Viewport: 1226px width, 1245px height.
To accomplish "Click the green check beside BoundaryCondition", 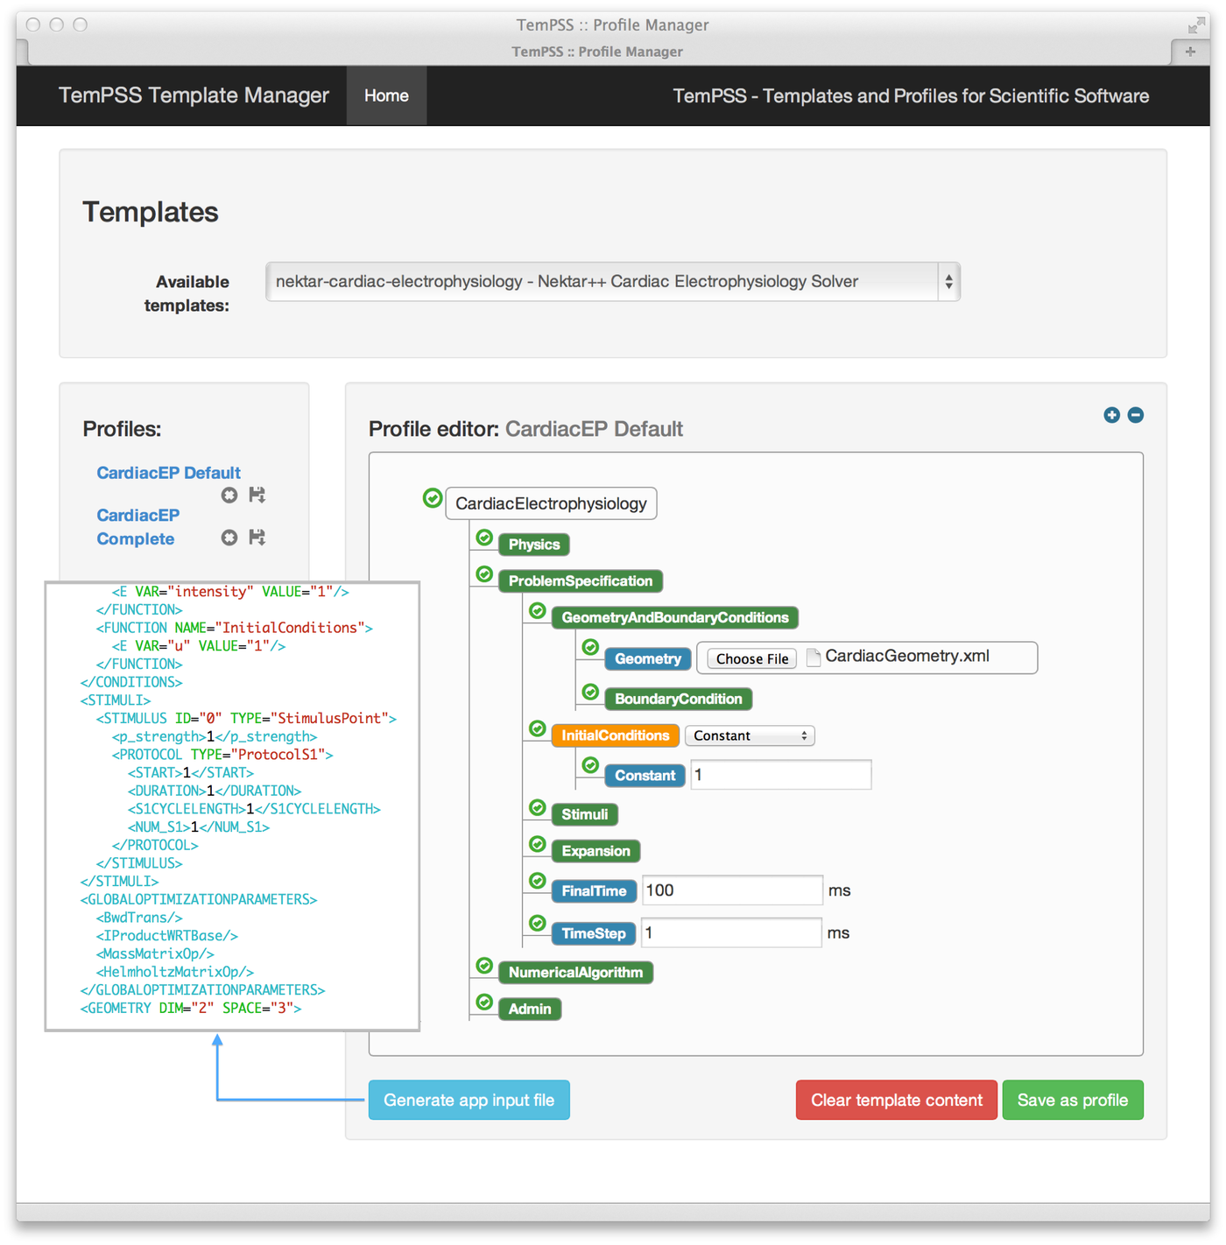I will click(x=590, y=693).
